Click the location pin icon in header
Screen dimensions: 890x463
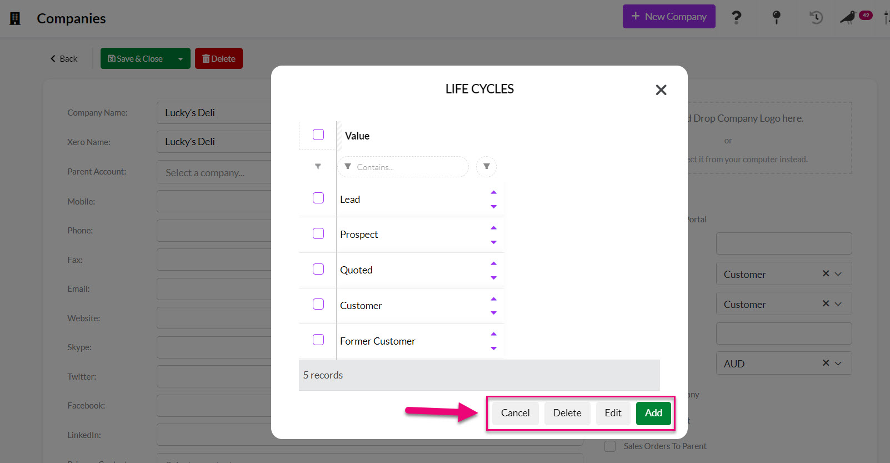pyautogui.click(x=777, y=17)
